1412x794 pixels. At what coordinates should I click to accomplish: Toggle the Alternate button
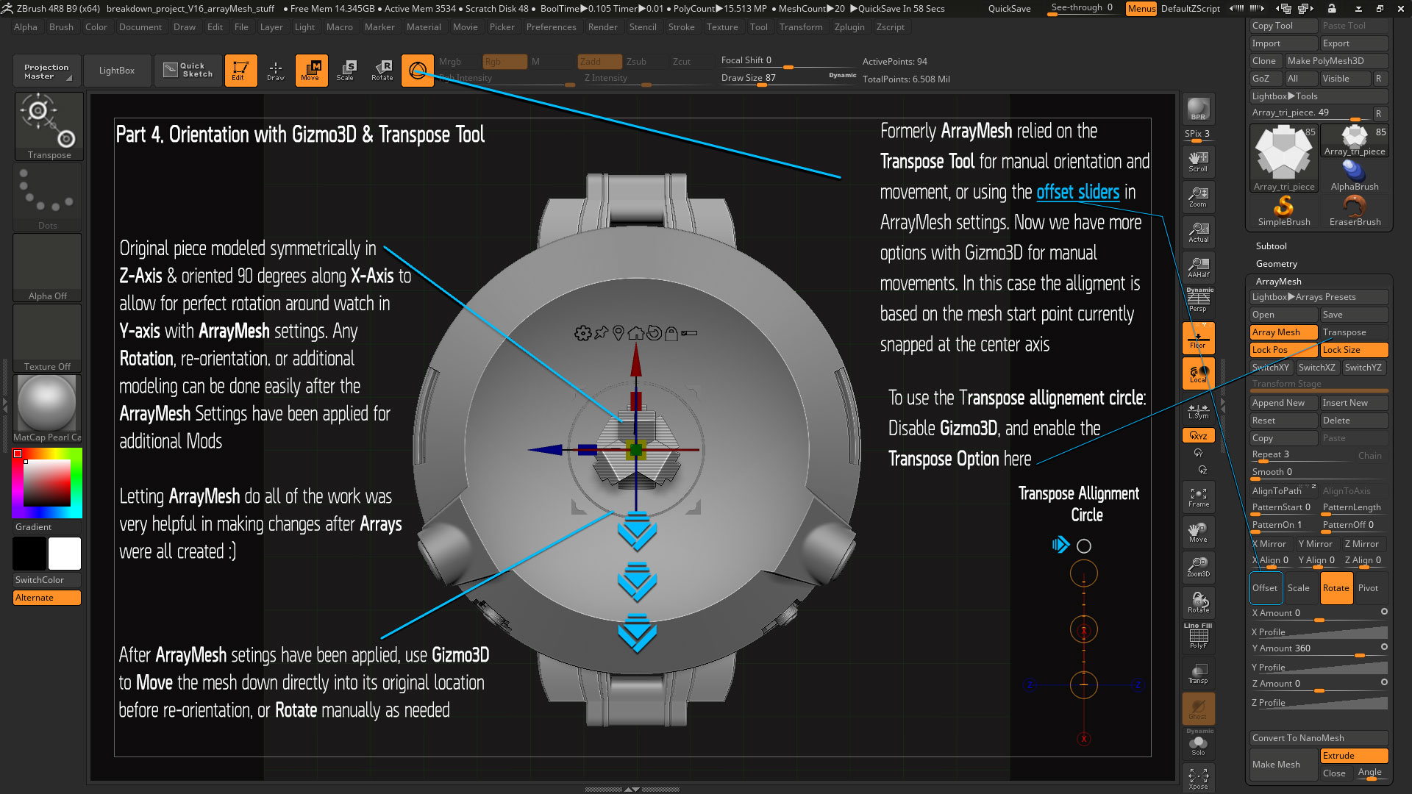[47, 598]
